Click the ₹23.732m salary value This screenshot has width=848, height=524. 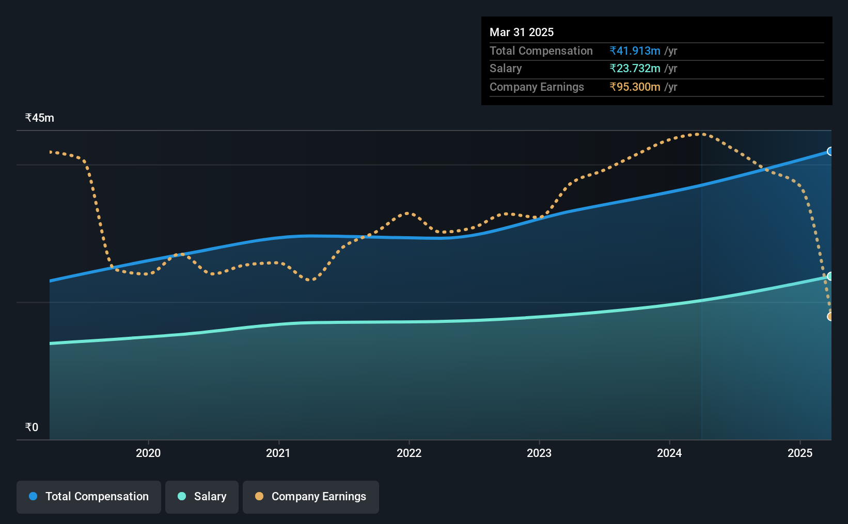click(x=635, y=68)
